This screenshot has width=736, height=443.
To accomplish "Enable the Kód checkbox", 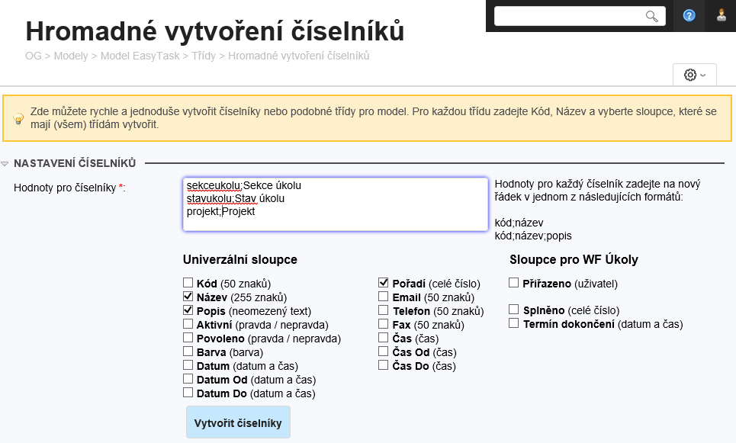I will tap(187, 283).
